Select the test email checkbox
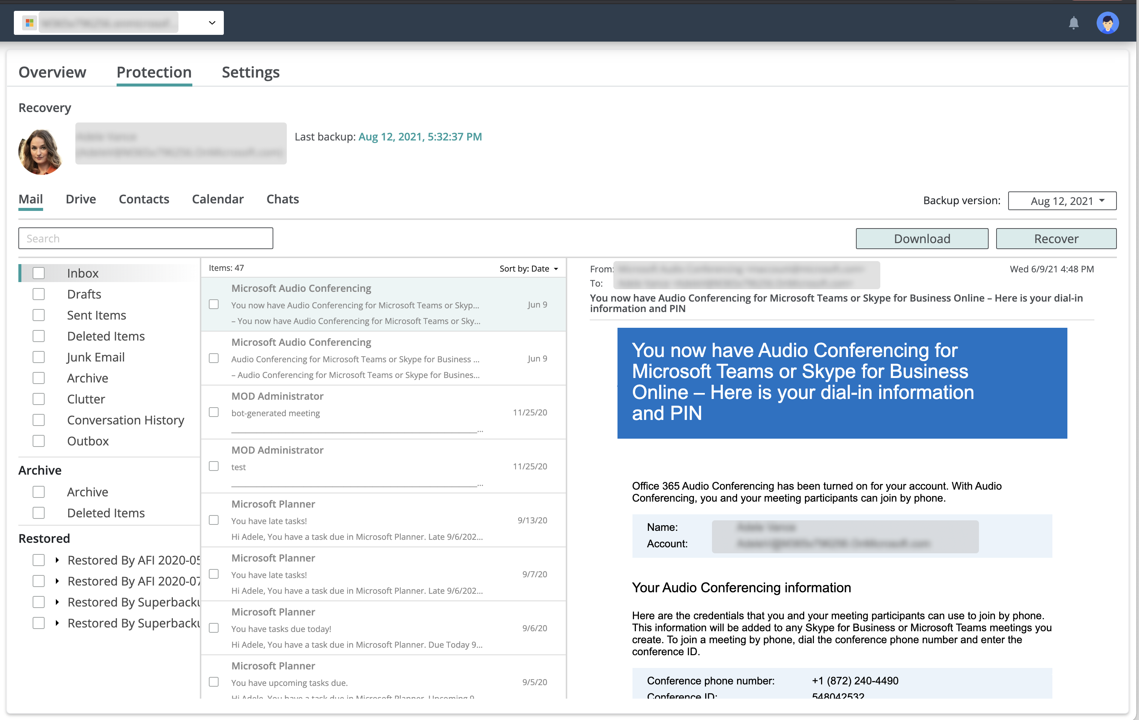 [214, 466]
